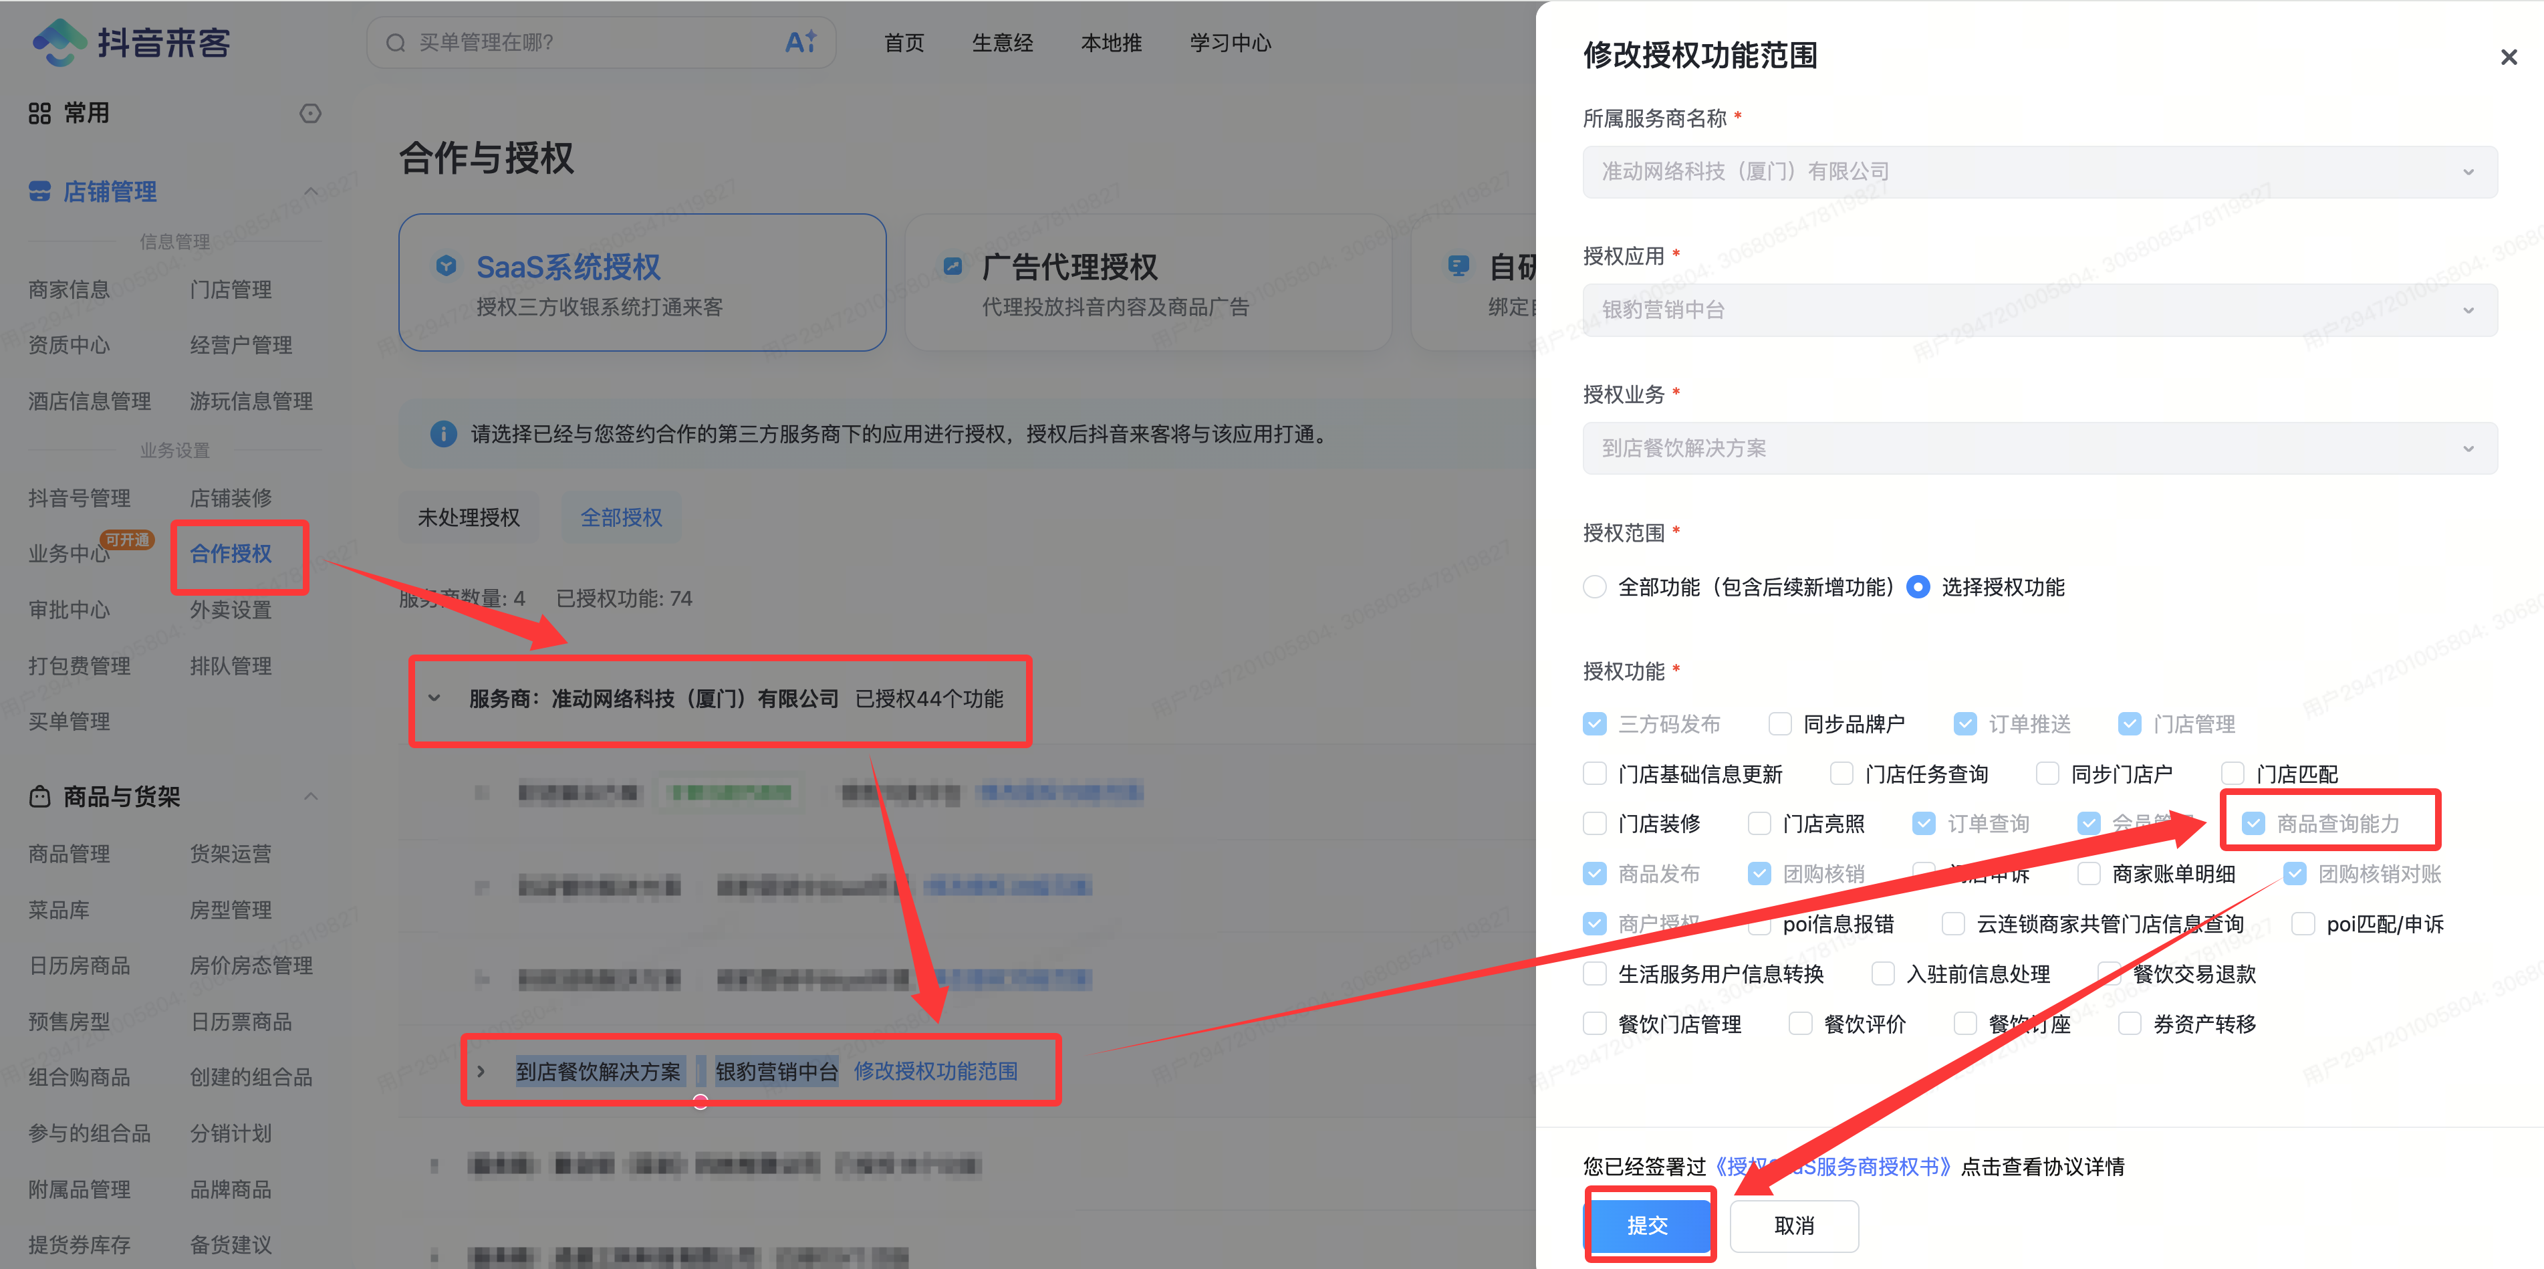Open the 学习中心 top menu
This screenshot has height=1269, width=2544.
[1231, 43]
